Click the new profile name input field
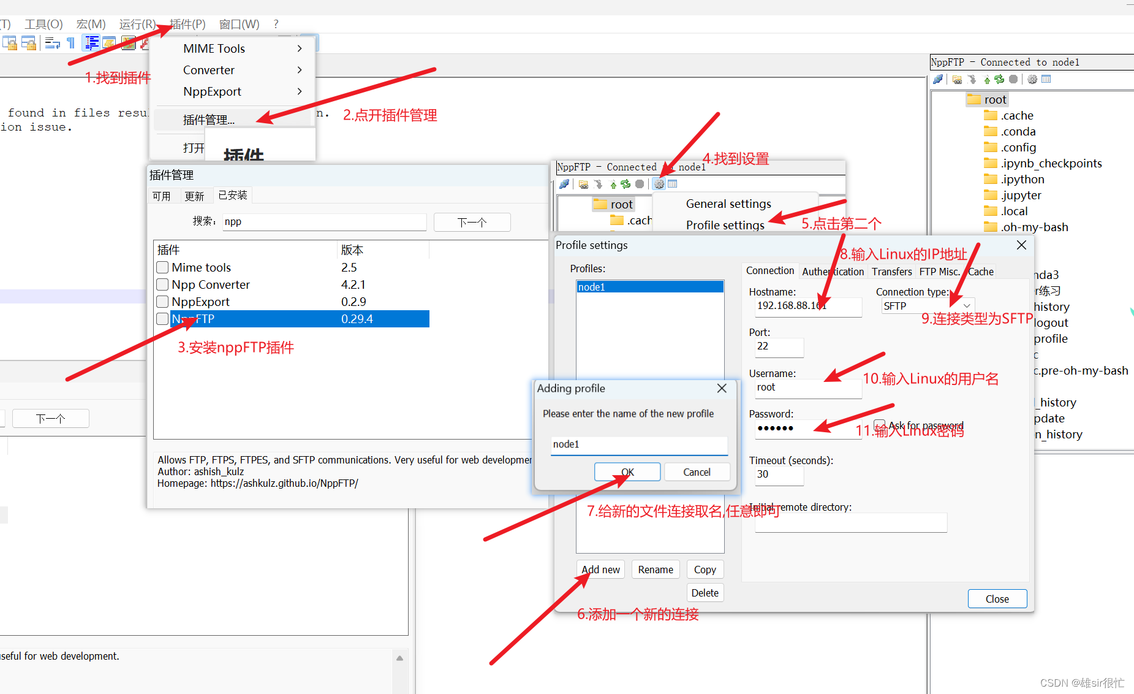 click(x=639, y=444)
